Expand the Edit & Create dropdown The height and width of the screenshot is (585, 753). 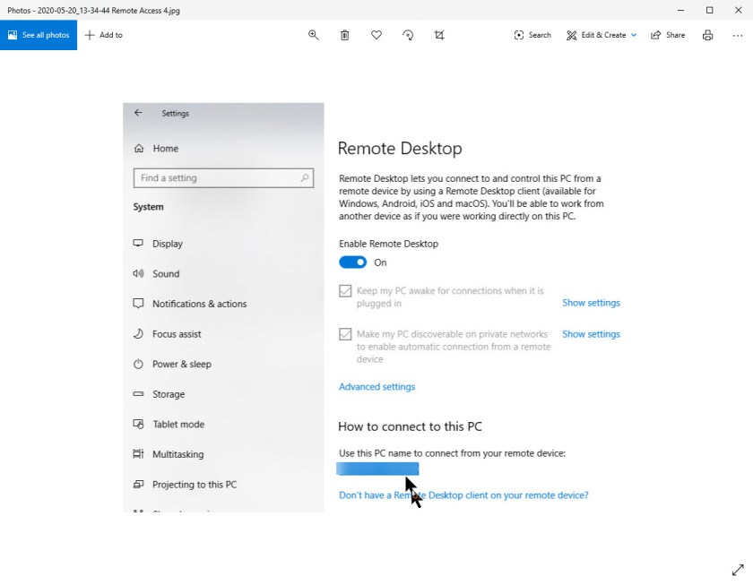(600, 35)
